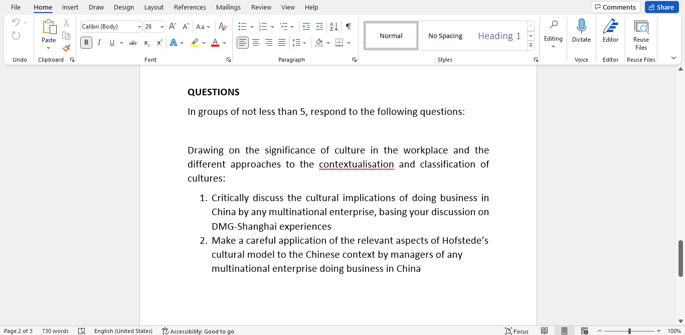Screen dimensions: 685x335
Task: Toggle Underline formatting
Action: [112, 43]
